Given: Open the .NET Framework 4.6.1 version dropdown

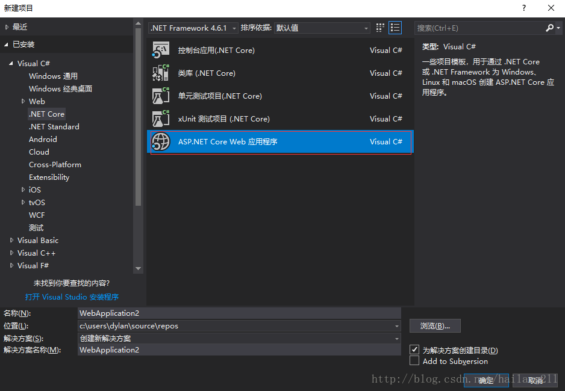Looking at the screenshot, I should tap(193, 28).
